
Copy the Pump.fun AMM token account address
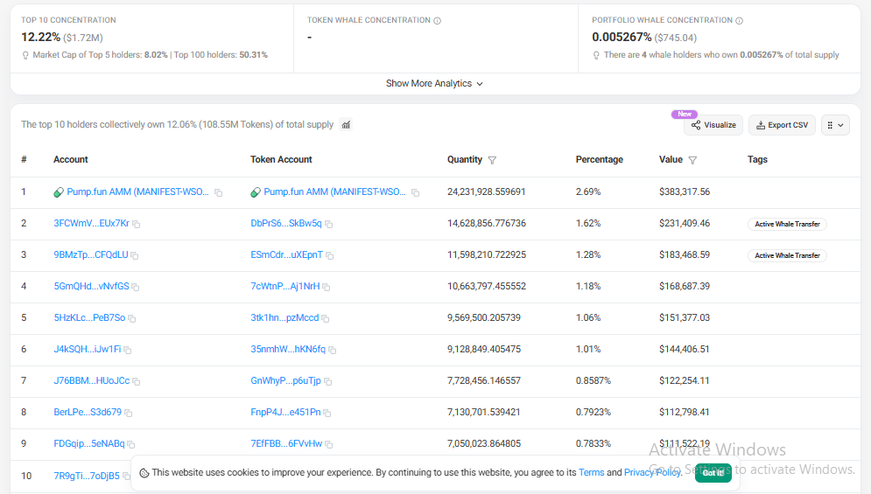click(415, 192)
